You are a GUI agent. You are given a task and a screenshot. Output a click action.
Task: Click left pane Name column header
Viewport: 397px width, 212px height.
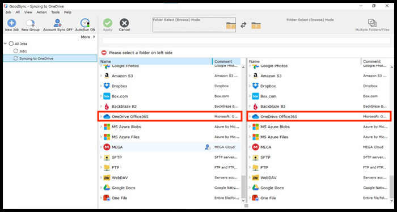click(155, 61)
